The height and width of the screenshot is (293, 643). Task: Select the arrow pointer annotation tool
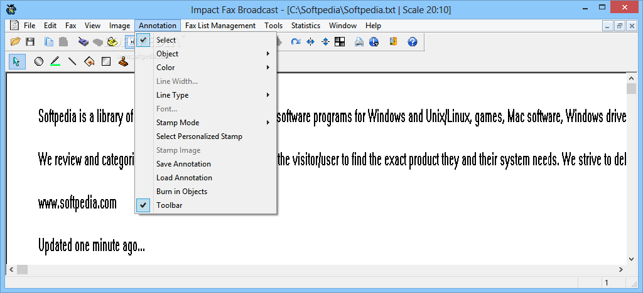(x=17, y=61)
